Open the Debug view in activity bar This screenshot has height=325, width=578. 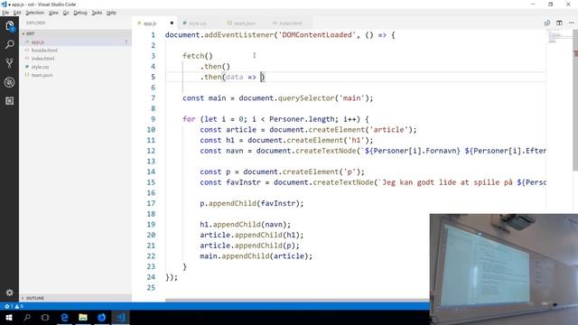coord(10,82)
